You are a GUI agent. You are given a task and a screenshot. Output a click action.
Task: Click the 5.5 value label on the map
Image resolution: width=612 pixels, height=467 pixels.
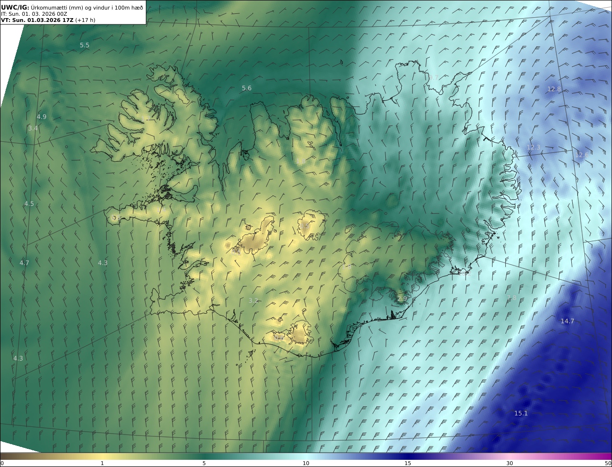pos(85,45)
